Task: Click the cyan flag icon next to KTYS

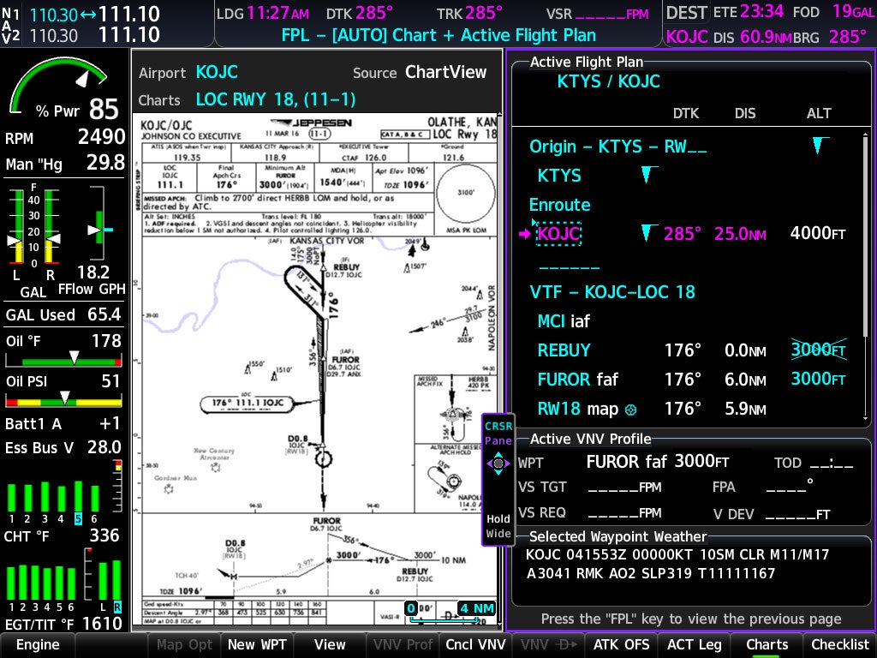Action: (649, 175)
